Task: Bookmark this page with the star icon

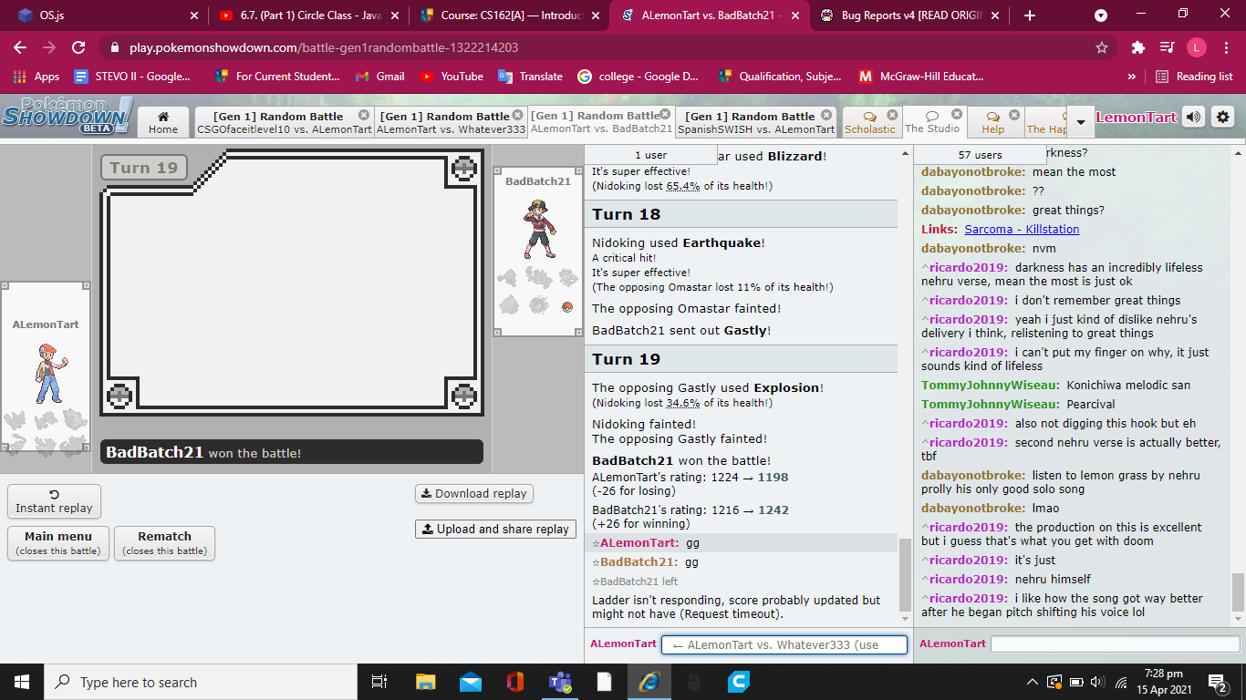Action: 1102,47
